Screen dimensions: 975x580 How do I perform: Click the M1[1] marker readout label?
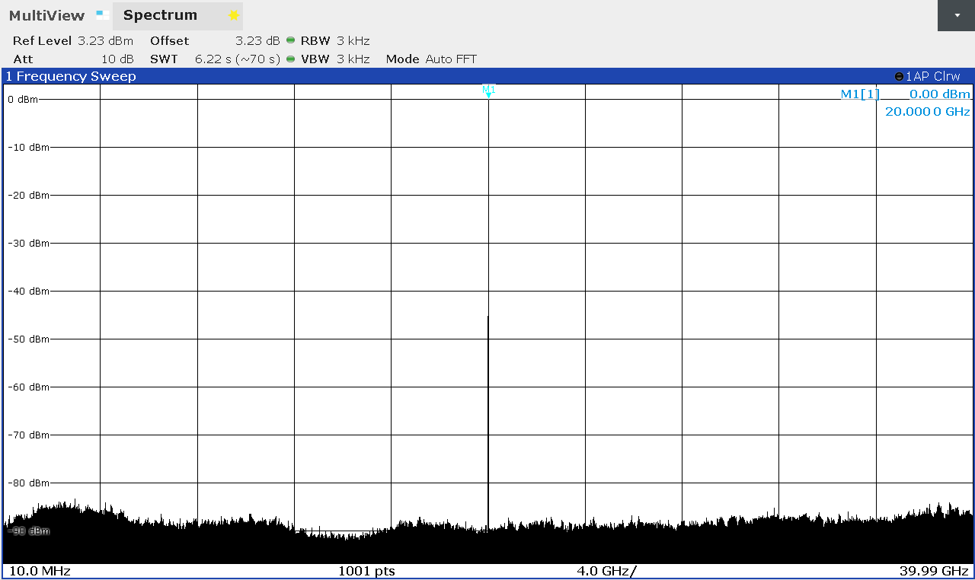pos(860,94)
